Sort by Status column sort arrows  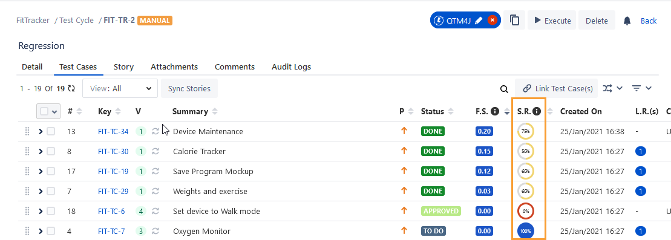point(451,112)
